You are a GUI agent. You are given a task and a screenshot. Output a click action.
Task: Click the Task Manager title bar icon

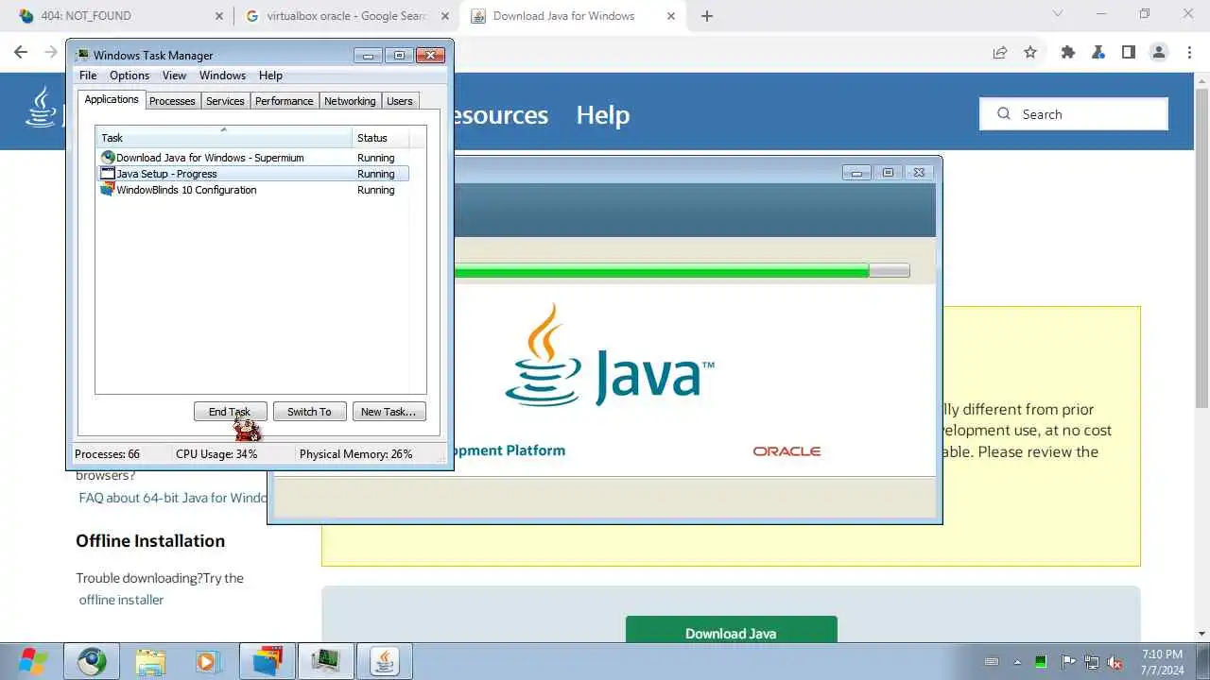pyautogui.click(x=82, y=55)
